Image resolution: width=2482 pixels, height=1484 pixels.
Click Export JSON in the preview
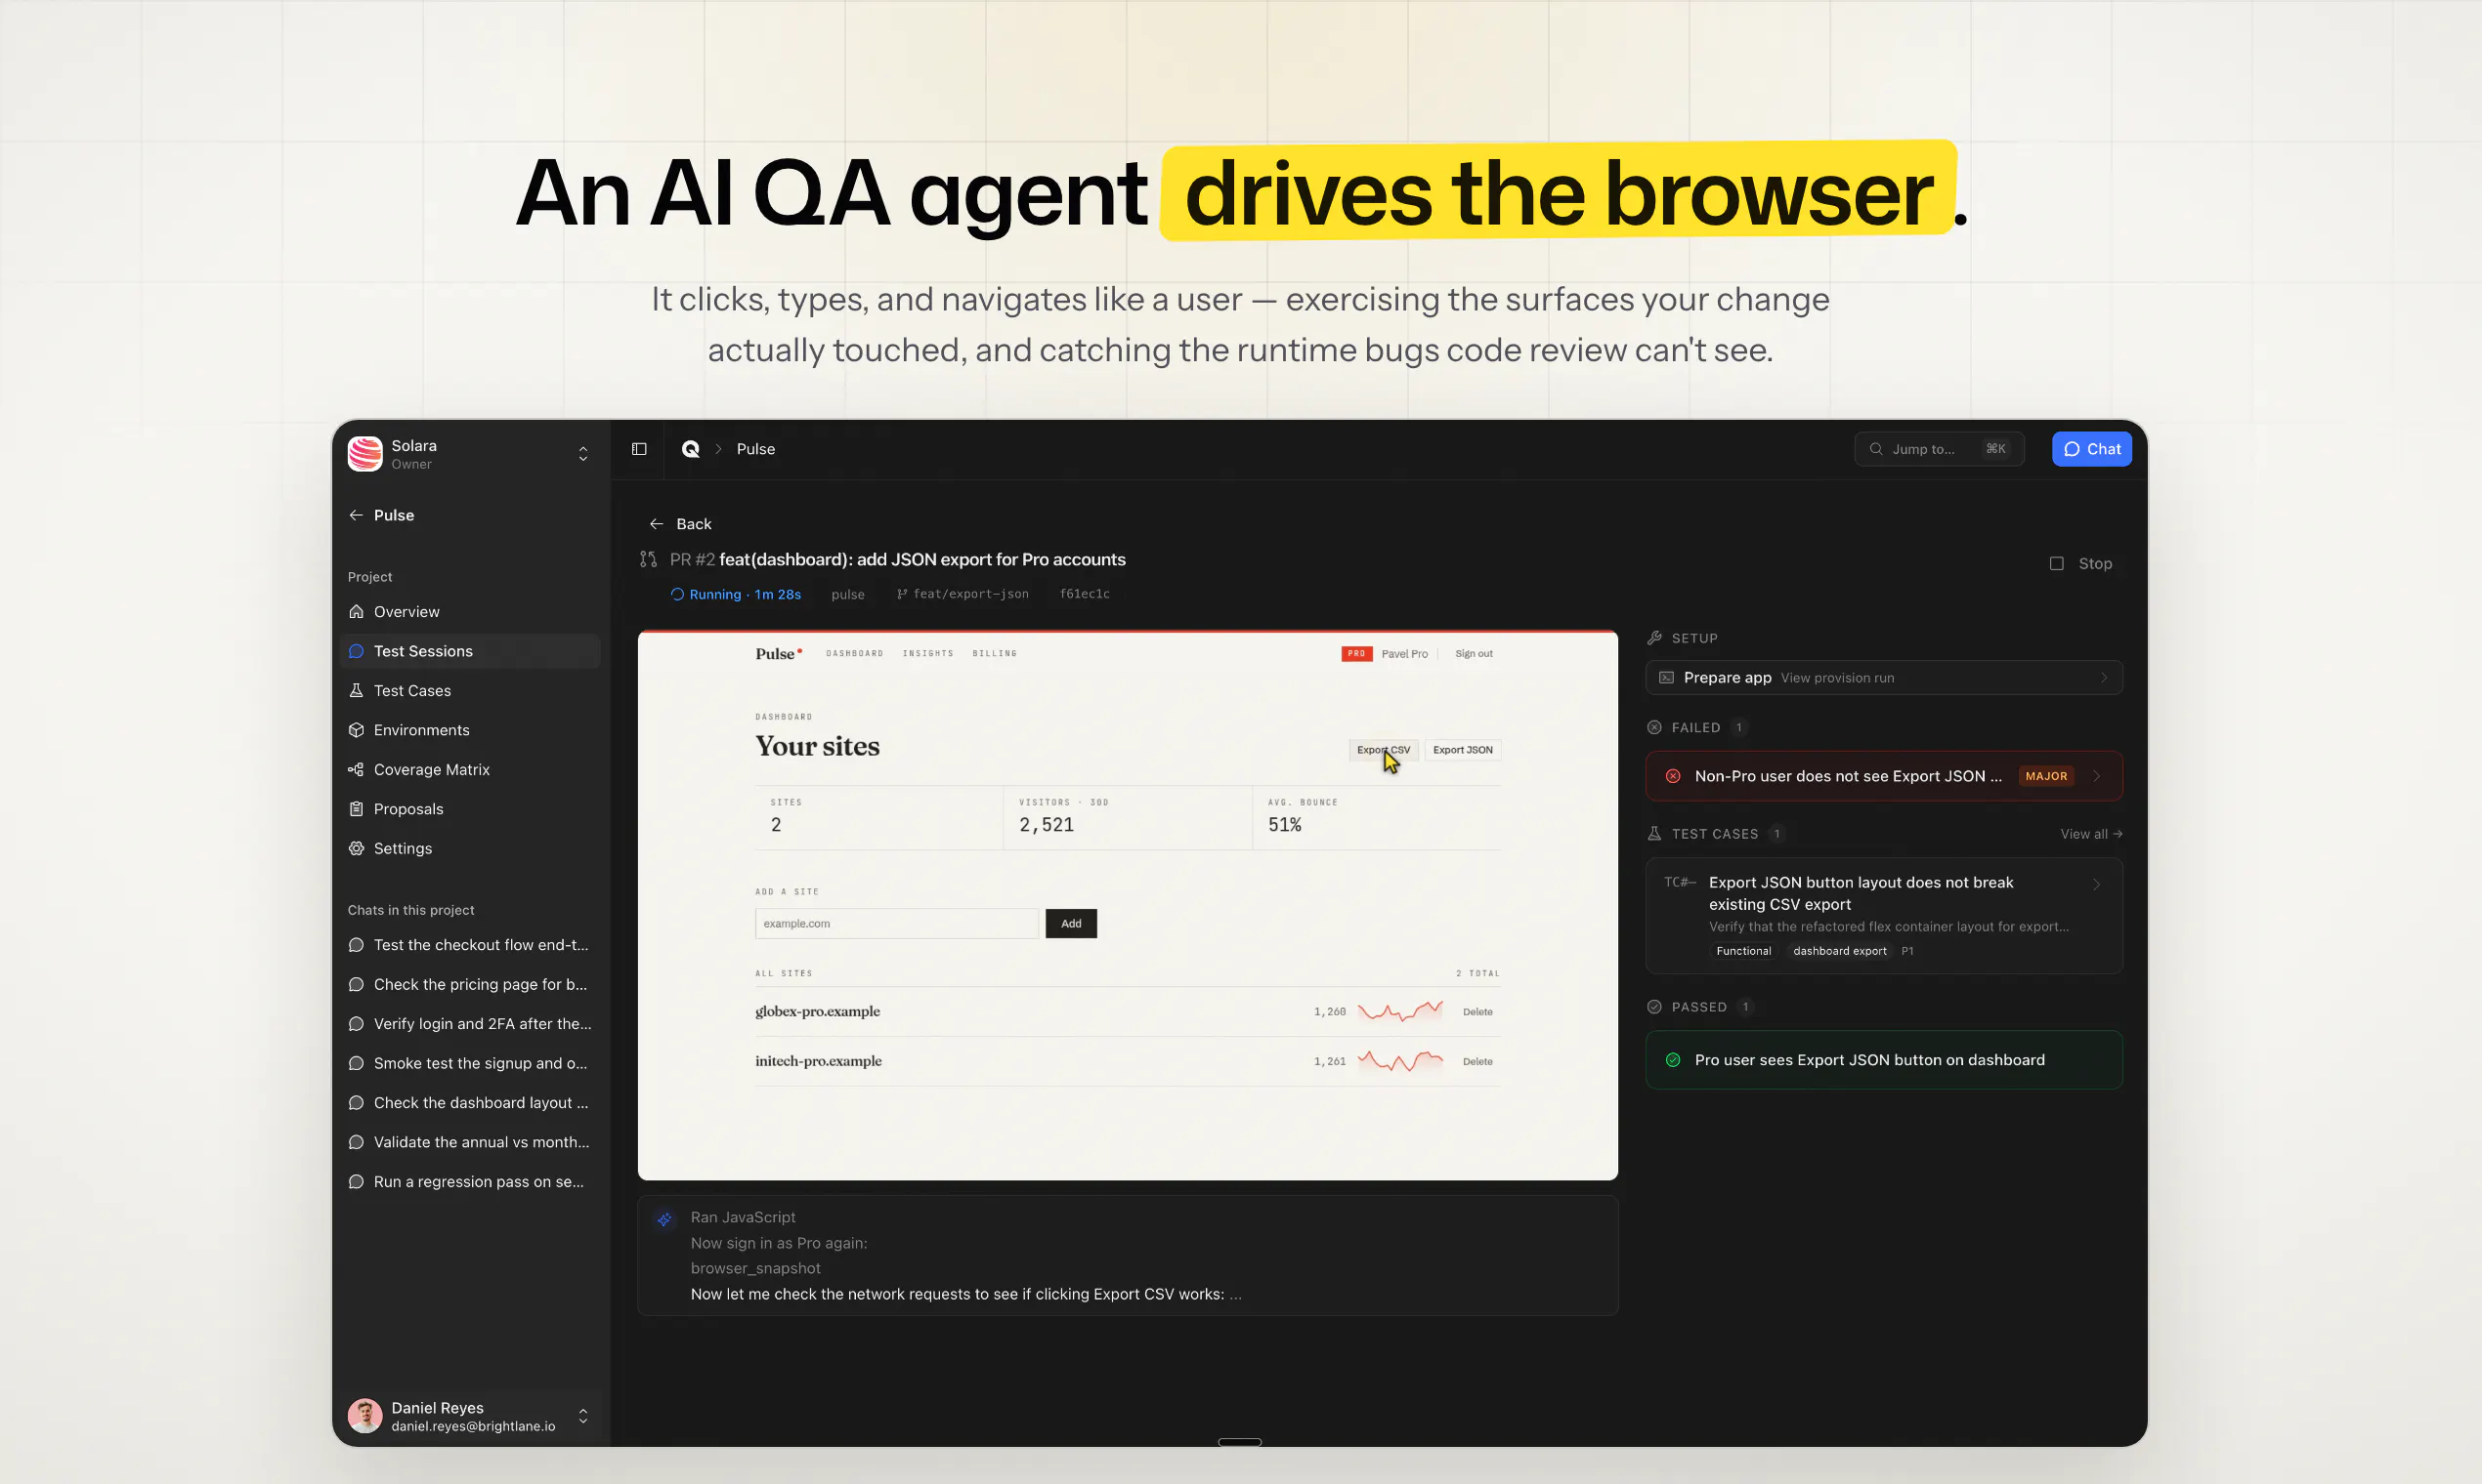pos(1462,750)
